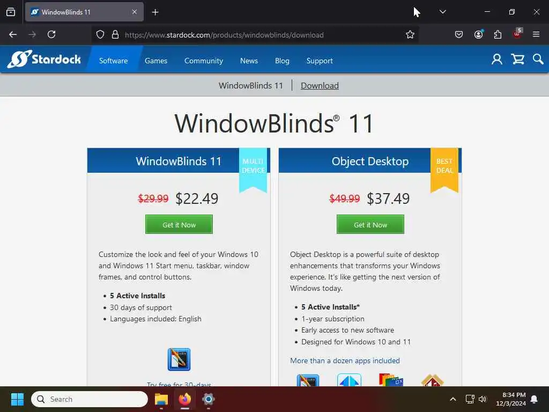
Task: Click Get it Now for WindowBlinds 11
Action: [179, 225]
